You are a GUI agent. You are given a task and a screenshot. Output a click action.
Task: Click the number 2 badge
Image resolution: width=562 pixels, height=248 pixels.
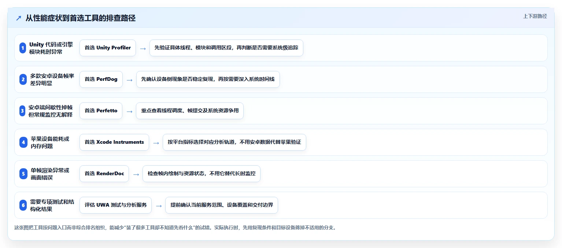[23, 79]
